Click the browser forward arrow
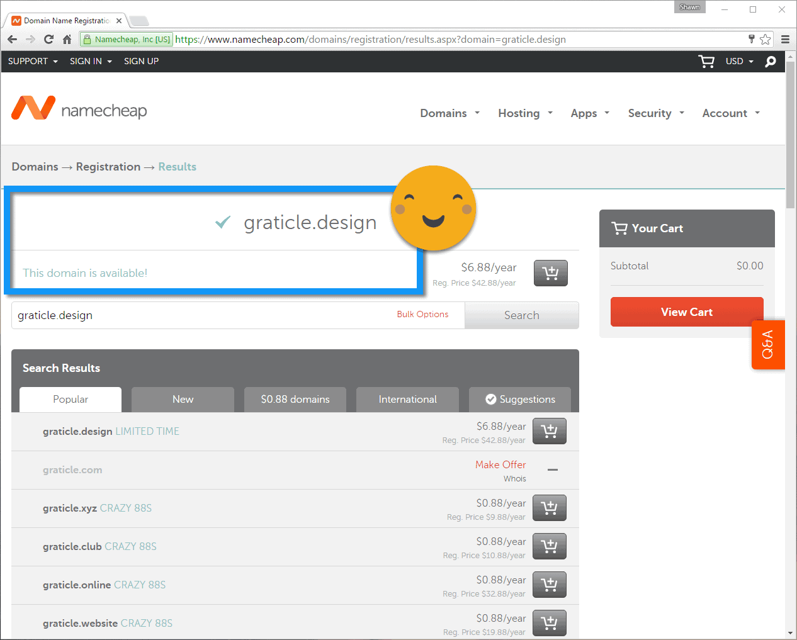The height and width of the screenshot is (640, 797). tap(30, 39)
